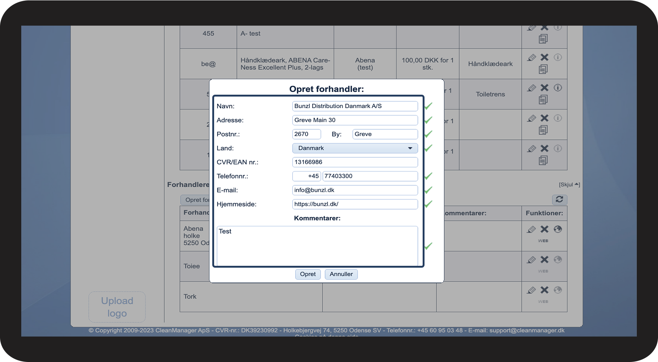Image resolution: width=658 pixels, height=362 pixels.
Task: Collapse section using the Skjul link
Action: click(569, 185)
